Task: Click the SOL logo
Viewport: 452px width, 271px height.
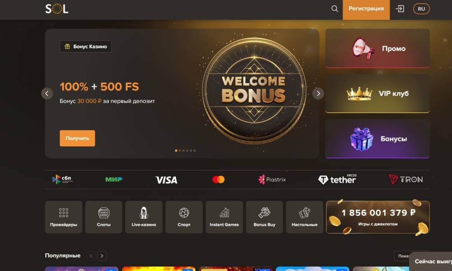Action: point(57,9)
